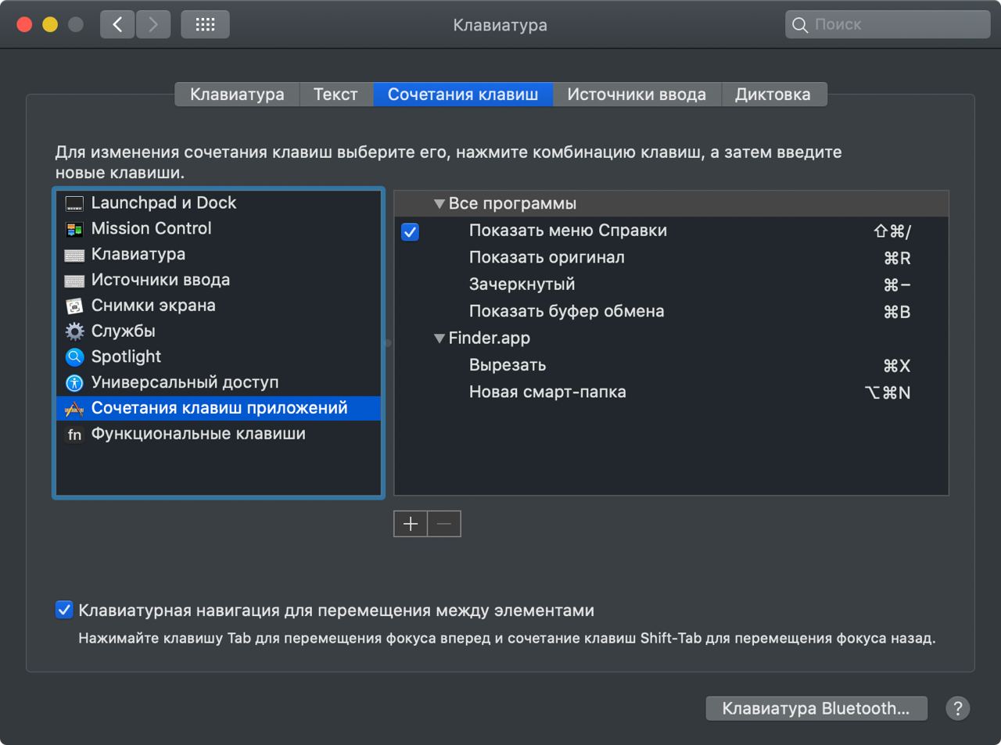
Task: Switch to the Клавиатура tab
Action: coord(237,95)
